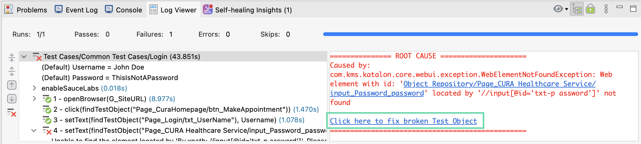641x144 pixels.
Task: Open the dropdown arrow beside the eye icon
Action: click(x=567, y=9)
